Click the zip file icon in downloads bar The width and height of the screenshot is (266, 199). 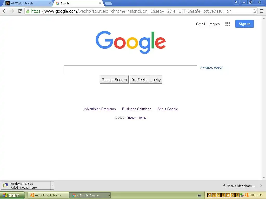5,185
